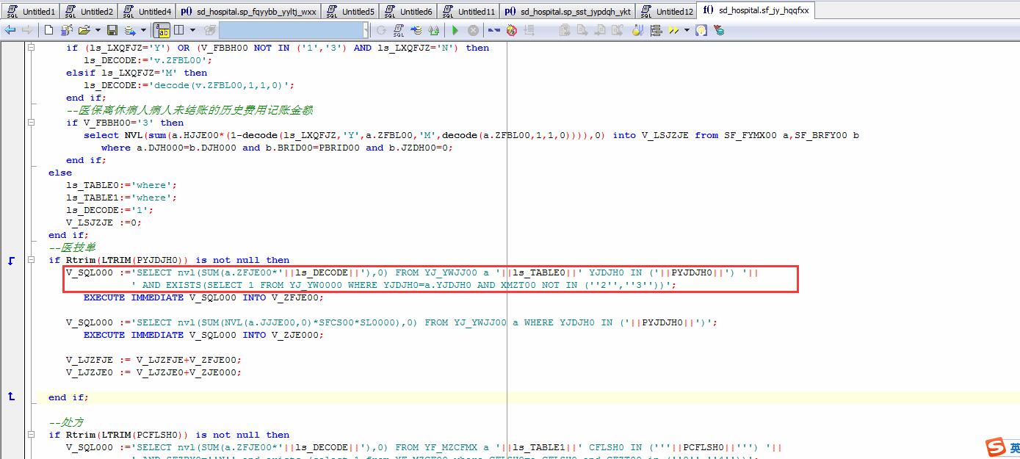Image resolution: width=1020 pixels, height=459 pixels.
Task: Switch to the Untitled2 tab
Action: [x=88, y=11]
